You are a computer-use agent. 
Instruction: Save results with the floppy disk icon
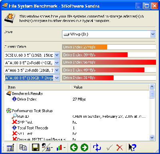click(x=36, y=147)
